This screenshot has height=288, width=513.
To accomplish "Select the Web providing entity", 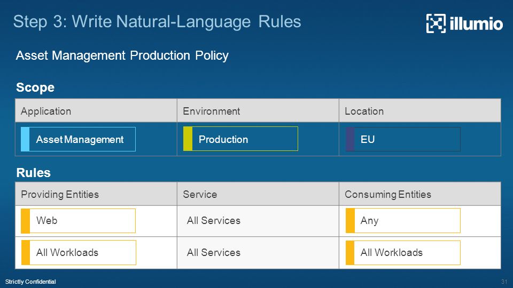I will pos(78,221).
